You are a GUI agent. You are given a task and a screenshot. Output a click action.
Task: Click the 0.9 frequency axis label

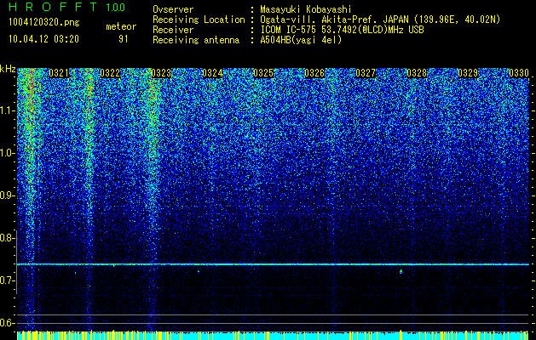coord(7,195)
